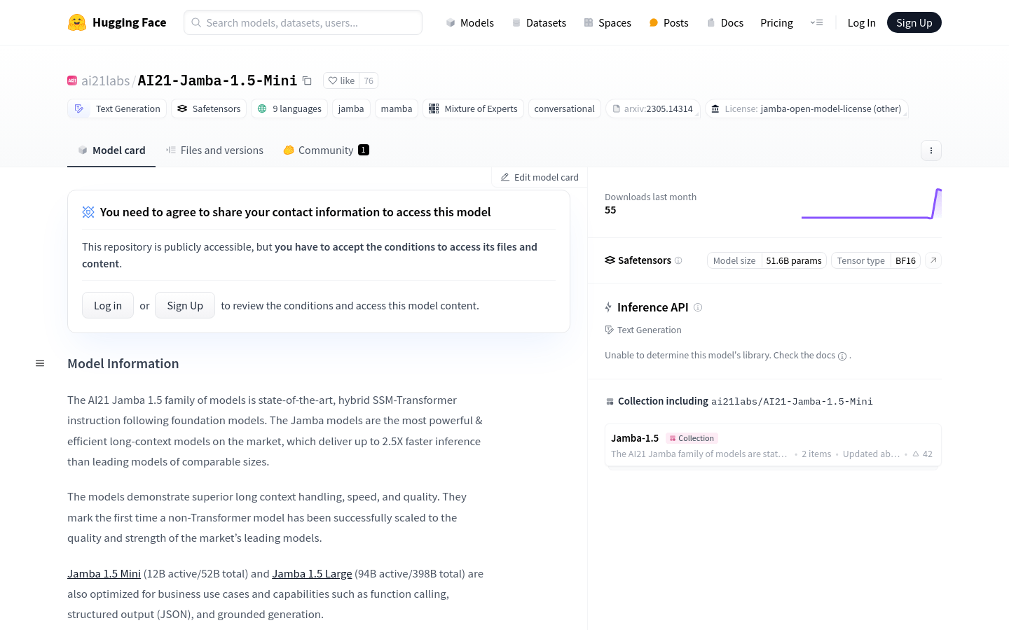Image resolution: width=1009 pixels, height=630 pixels.
Task: Switch to Files and versions tab
Action: [x=214, y=150]
